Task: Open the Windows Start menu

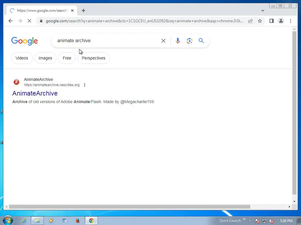Action: (x=8, y=221)
